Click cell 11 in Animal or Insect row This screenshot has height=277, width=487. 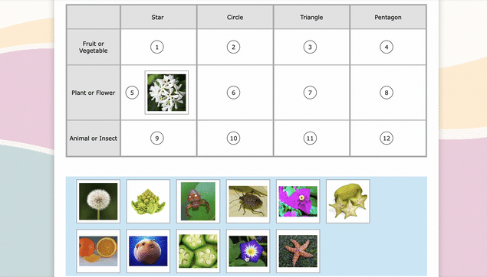[311, 138]
